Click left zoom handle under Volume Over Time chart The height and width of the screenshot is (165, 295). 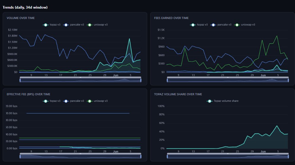point(20,80)
